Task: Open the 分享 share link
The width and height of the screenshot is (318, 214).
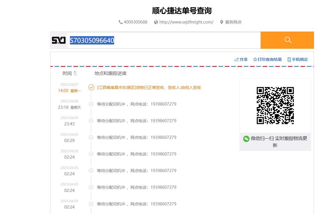Action: (241, 59)
